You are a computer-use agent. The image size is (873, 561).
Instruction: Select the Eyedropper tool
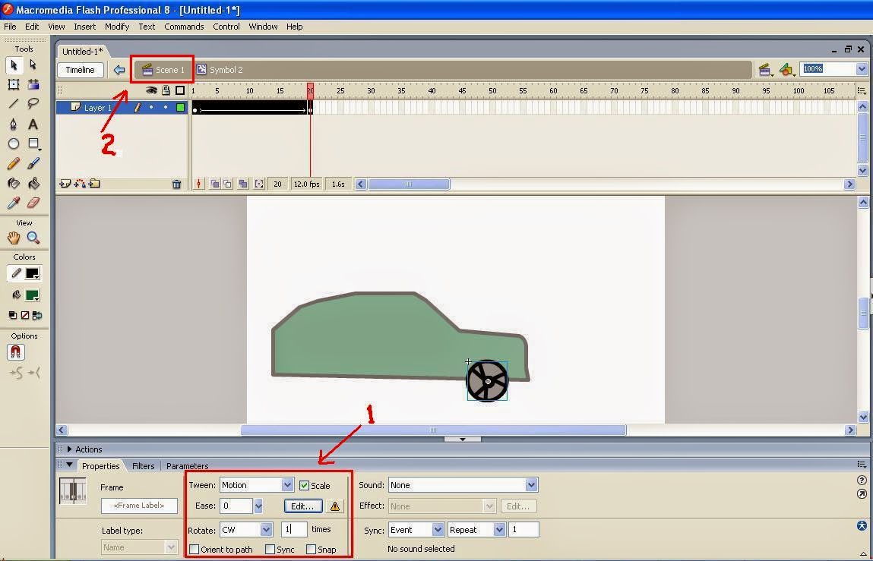14,203
